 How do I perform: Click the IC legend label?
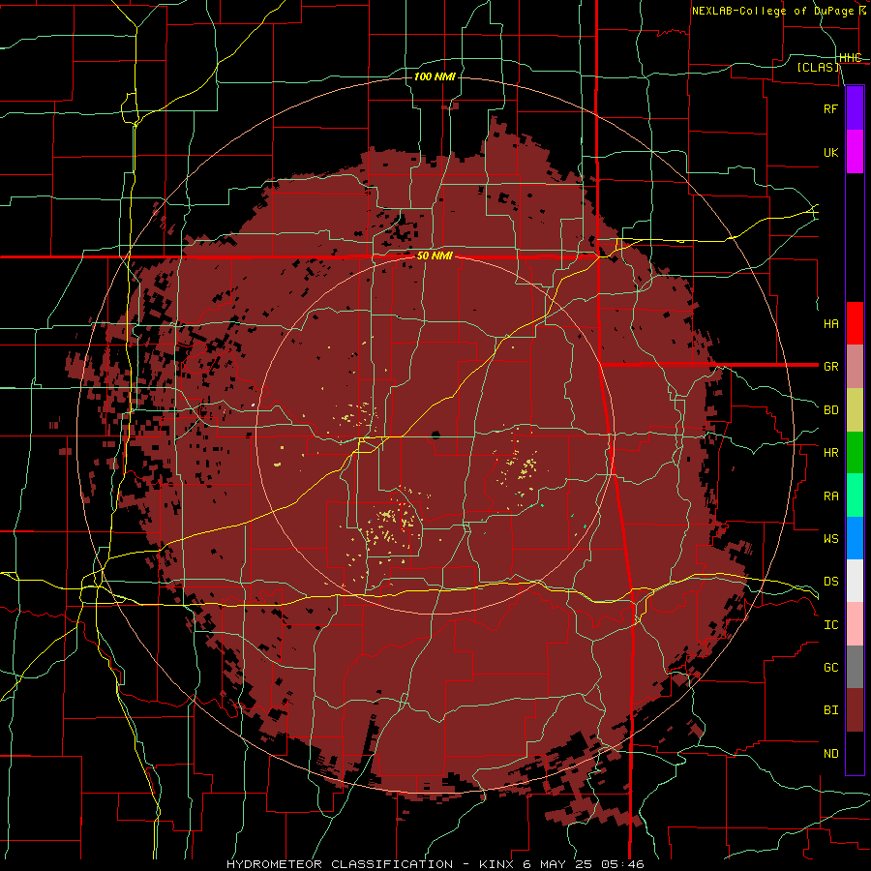click(830, 624)
